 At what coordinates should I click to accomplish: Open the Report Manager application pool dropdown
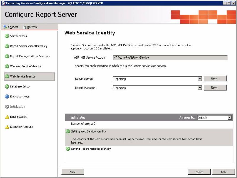[200, 88]
